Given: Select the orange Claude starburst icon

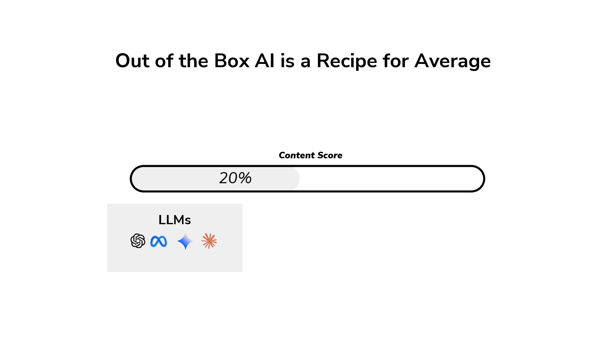Looking at the screenshot, I should coord(209,241).
